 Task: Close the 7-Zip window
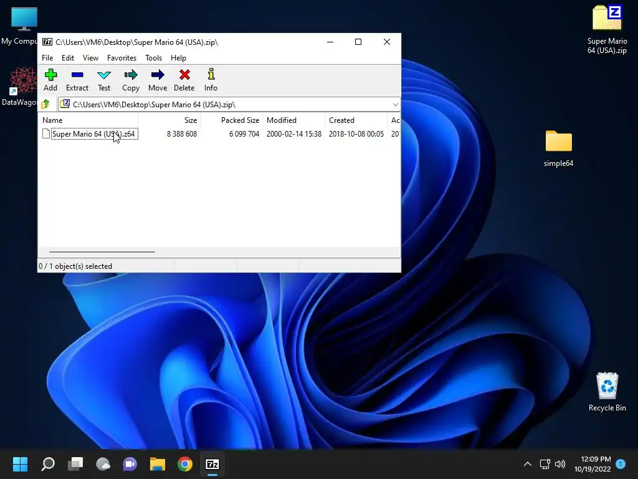[x=387, y=42]
